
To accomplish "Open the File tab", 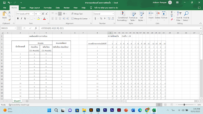I will [x=5, y=8].
